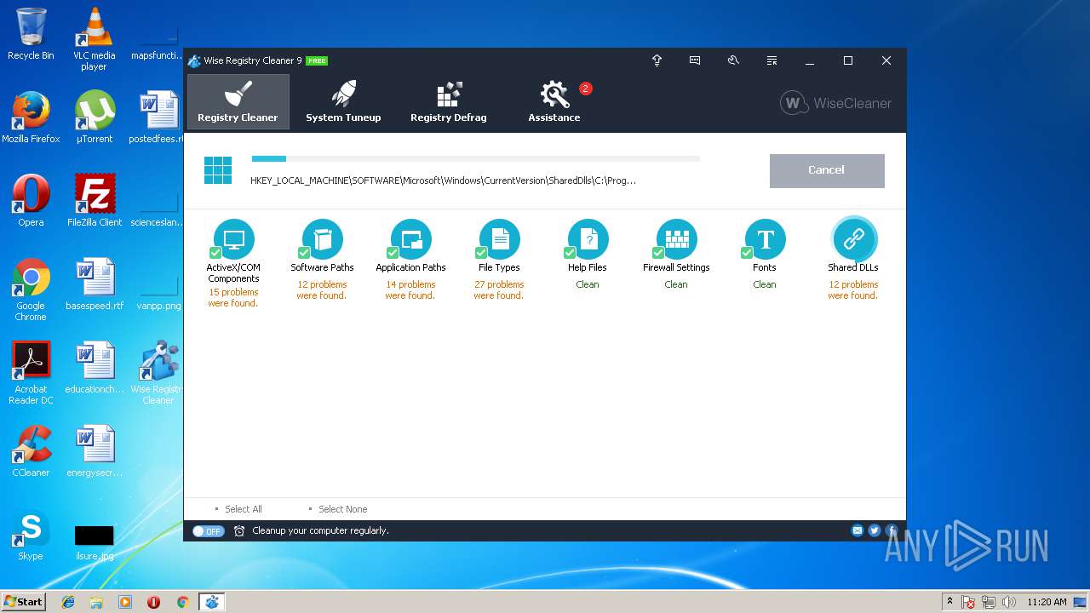Click the alarm clock schedule icon
This screenshot has height=613, width=1090.
tap(239, 531)
